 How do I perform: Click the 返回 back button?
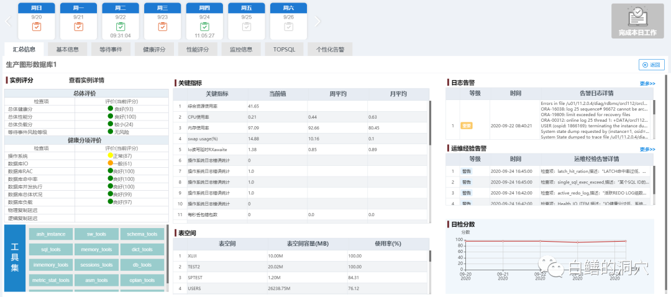652,65
